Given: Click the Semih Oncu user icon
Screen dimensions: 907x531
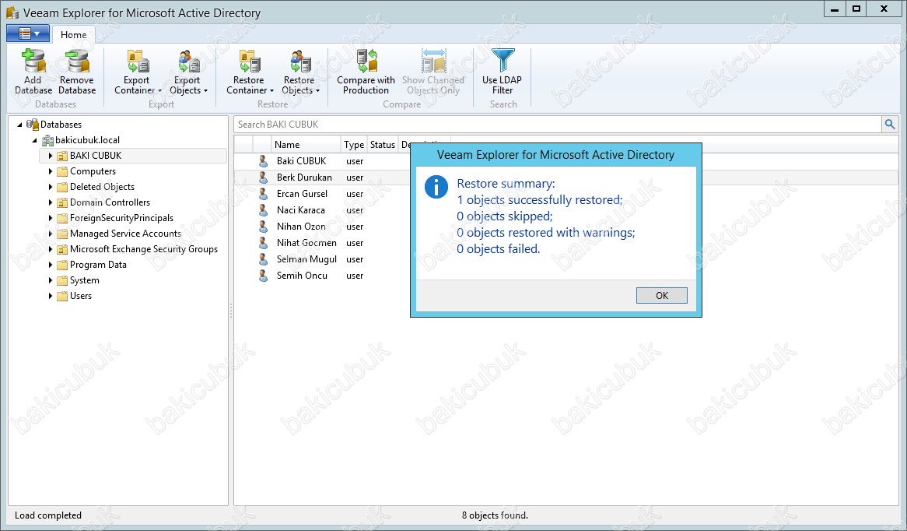Looking at the screenshot, I should click(x=263, y=276).
